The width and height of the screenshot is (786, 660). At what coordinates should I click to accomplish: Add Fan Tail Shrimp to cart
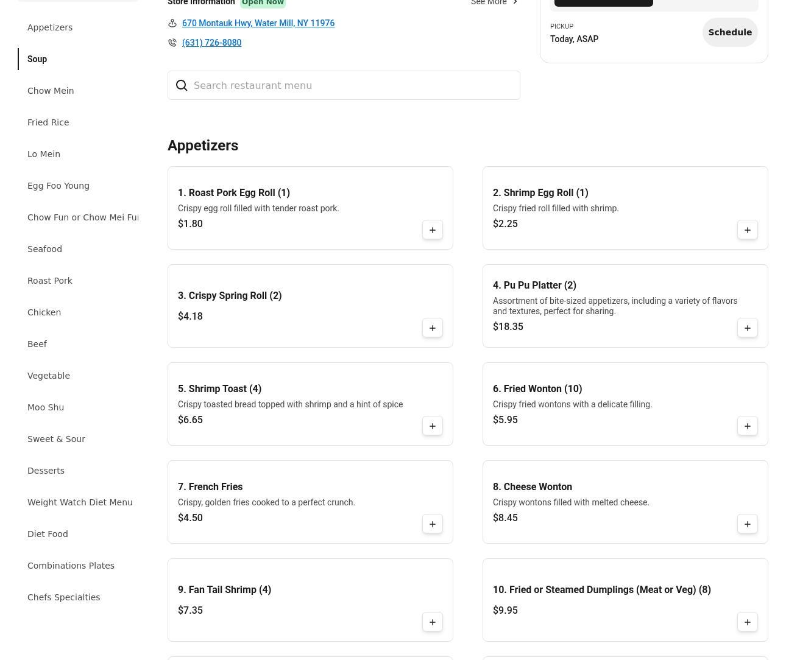[433, 622]
